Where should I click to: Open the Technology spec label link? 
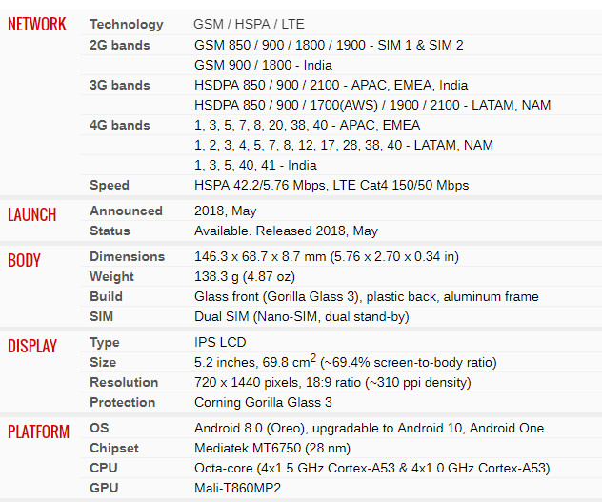point(126,25)
